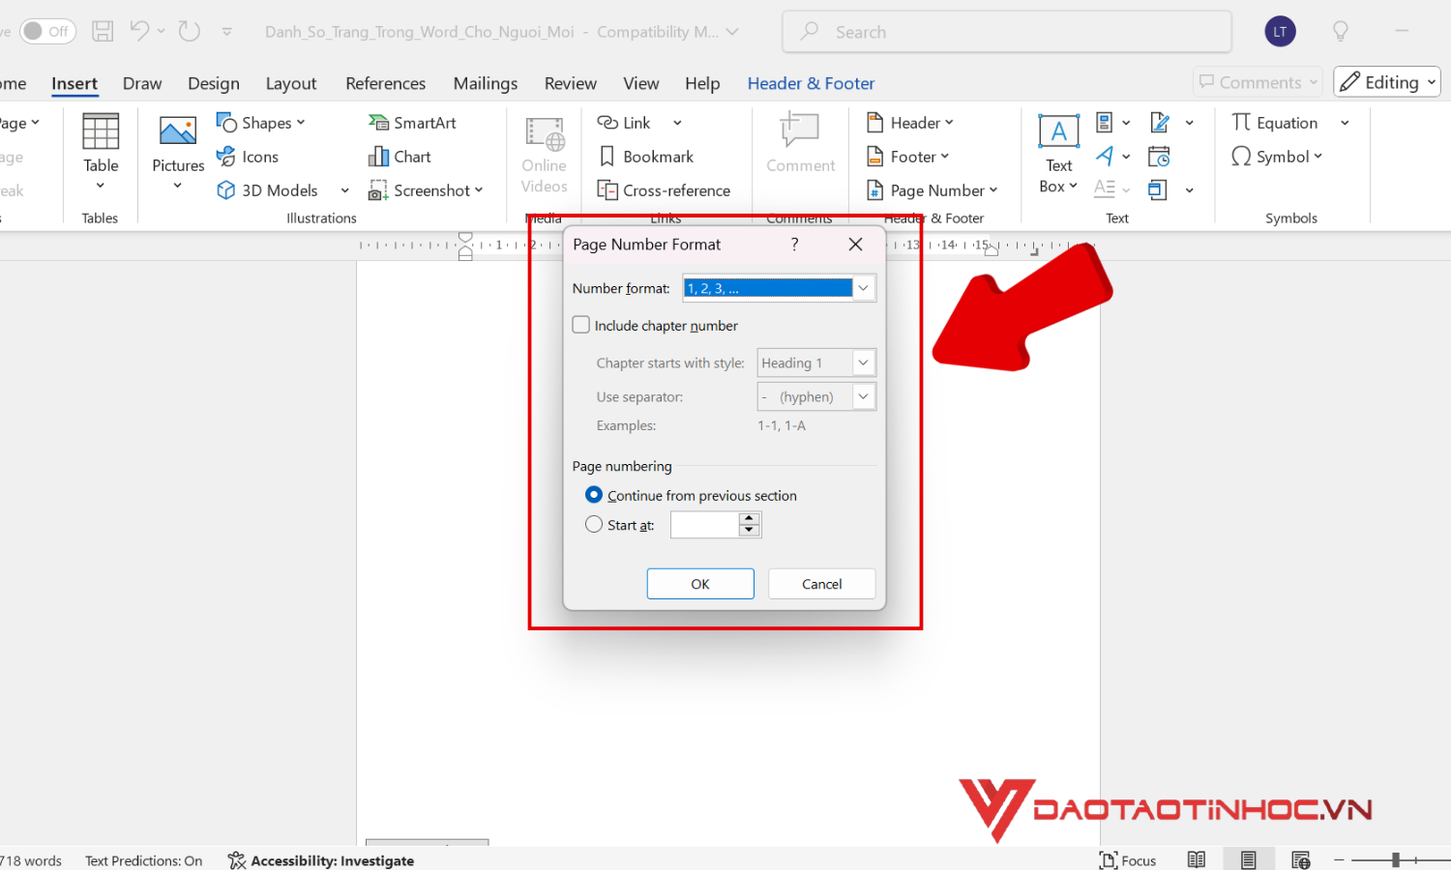Expand the Undo history arrow
This screenshot has height=870, width=1451.
click(161, 31)
